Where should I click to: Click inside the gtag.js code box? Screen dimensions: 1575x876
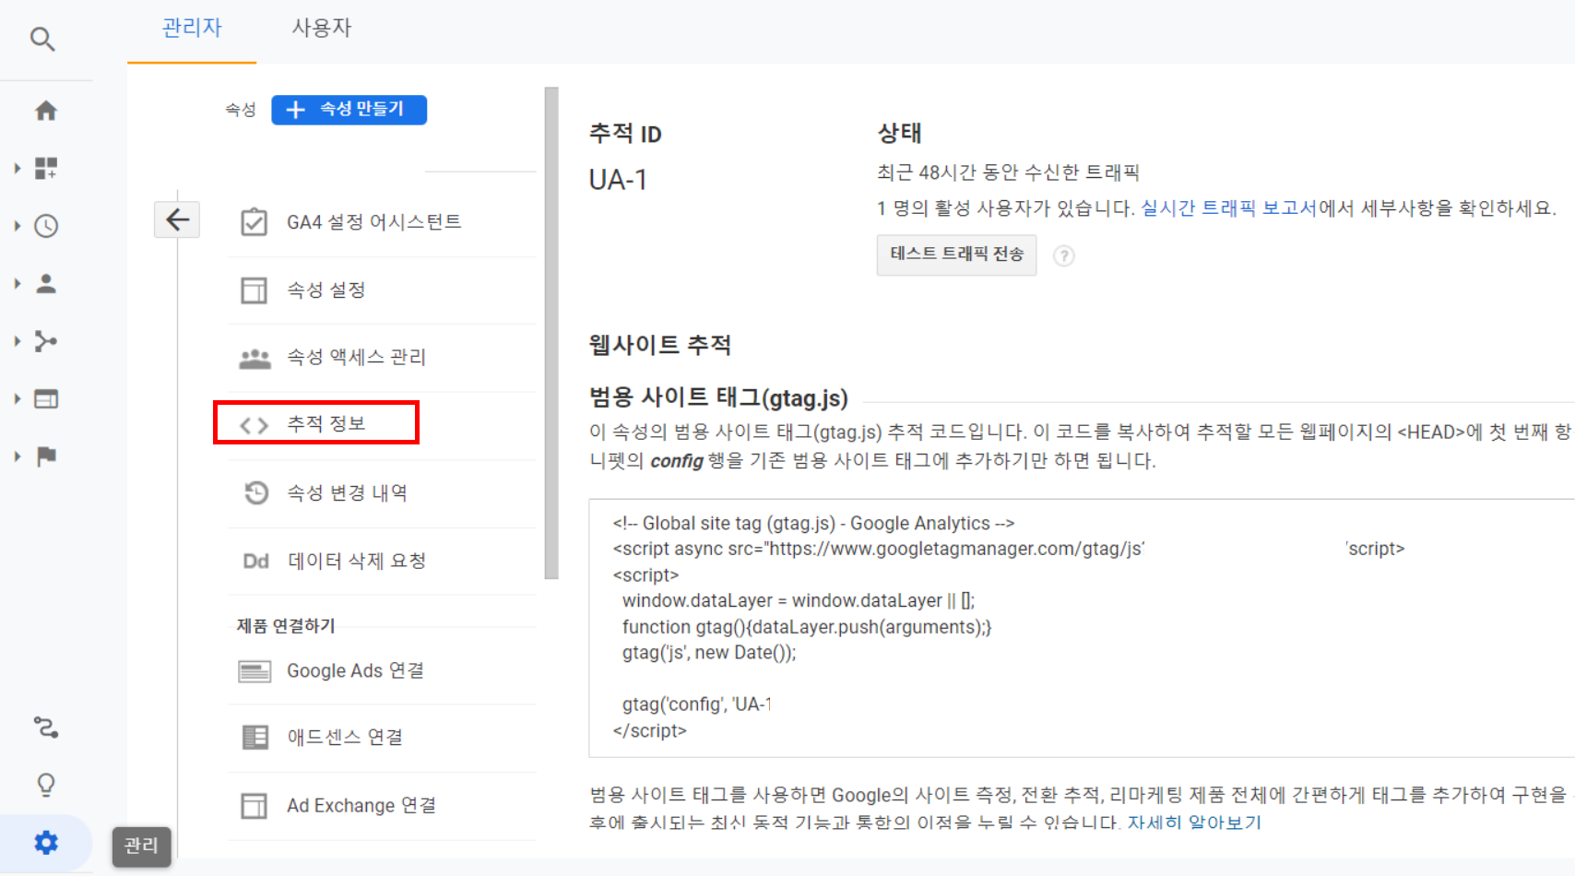click(1082, 628)
